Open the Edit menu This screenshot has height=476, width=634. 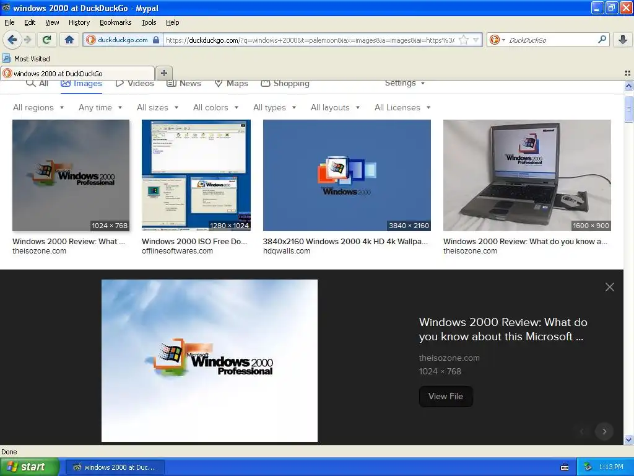coord(30,22)
